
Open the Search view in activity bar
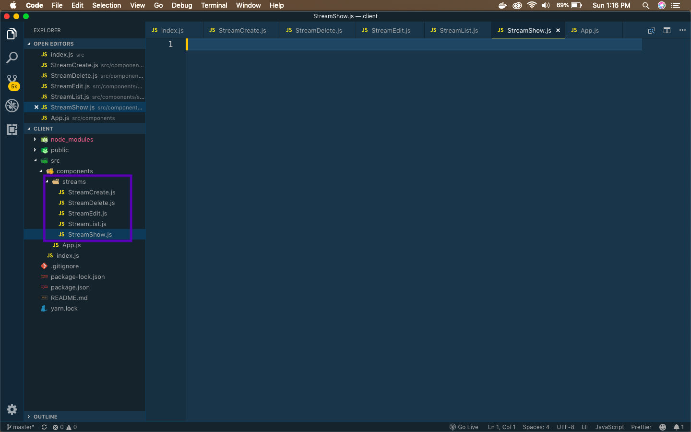[12, 58]
